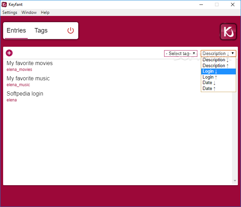The height and width of the screenshot is (207, 241).
Task: Open the Help menu
Action: coord(45,12)
